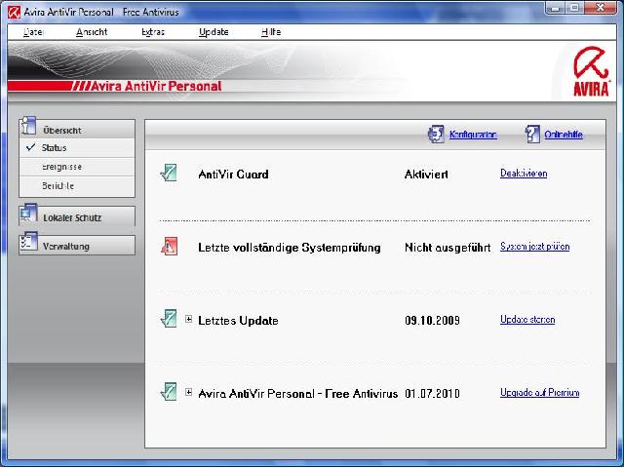Expand the Lokaler Schutz section
This screenshot has height=468, width=624.
coord(77,217)
